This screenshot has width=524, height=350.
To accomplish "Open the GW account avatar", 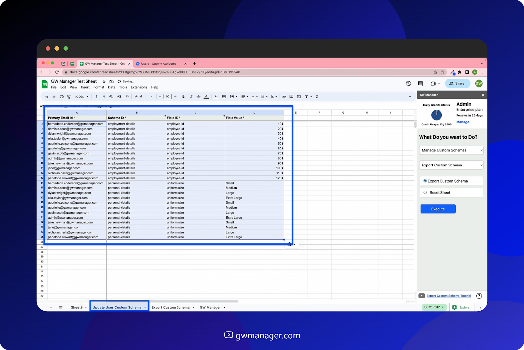I will 479,84.
